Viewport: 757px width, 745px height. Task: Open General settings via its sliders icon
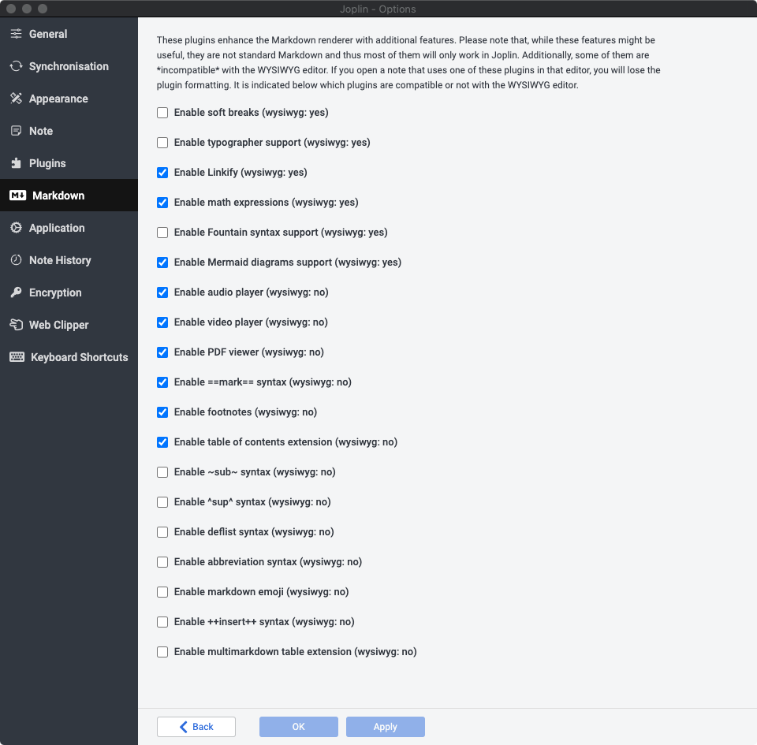coord(17,34)
